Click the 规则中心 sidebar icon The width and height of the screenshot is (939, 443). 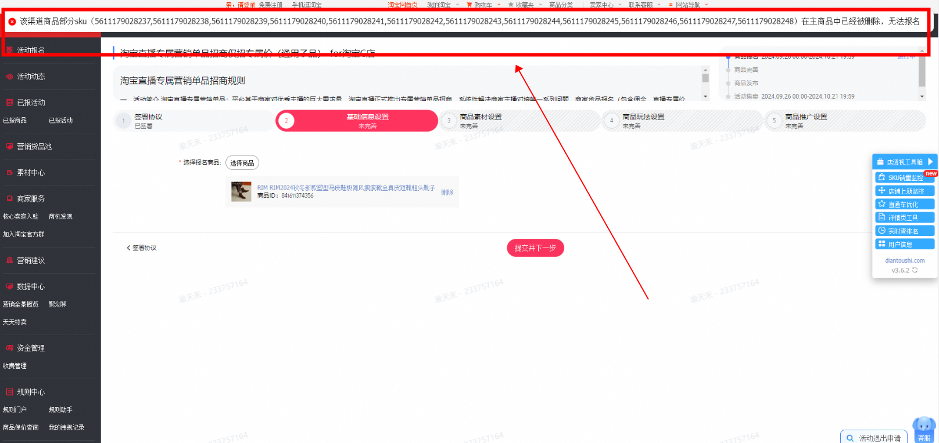(x=9, y=392)
